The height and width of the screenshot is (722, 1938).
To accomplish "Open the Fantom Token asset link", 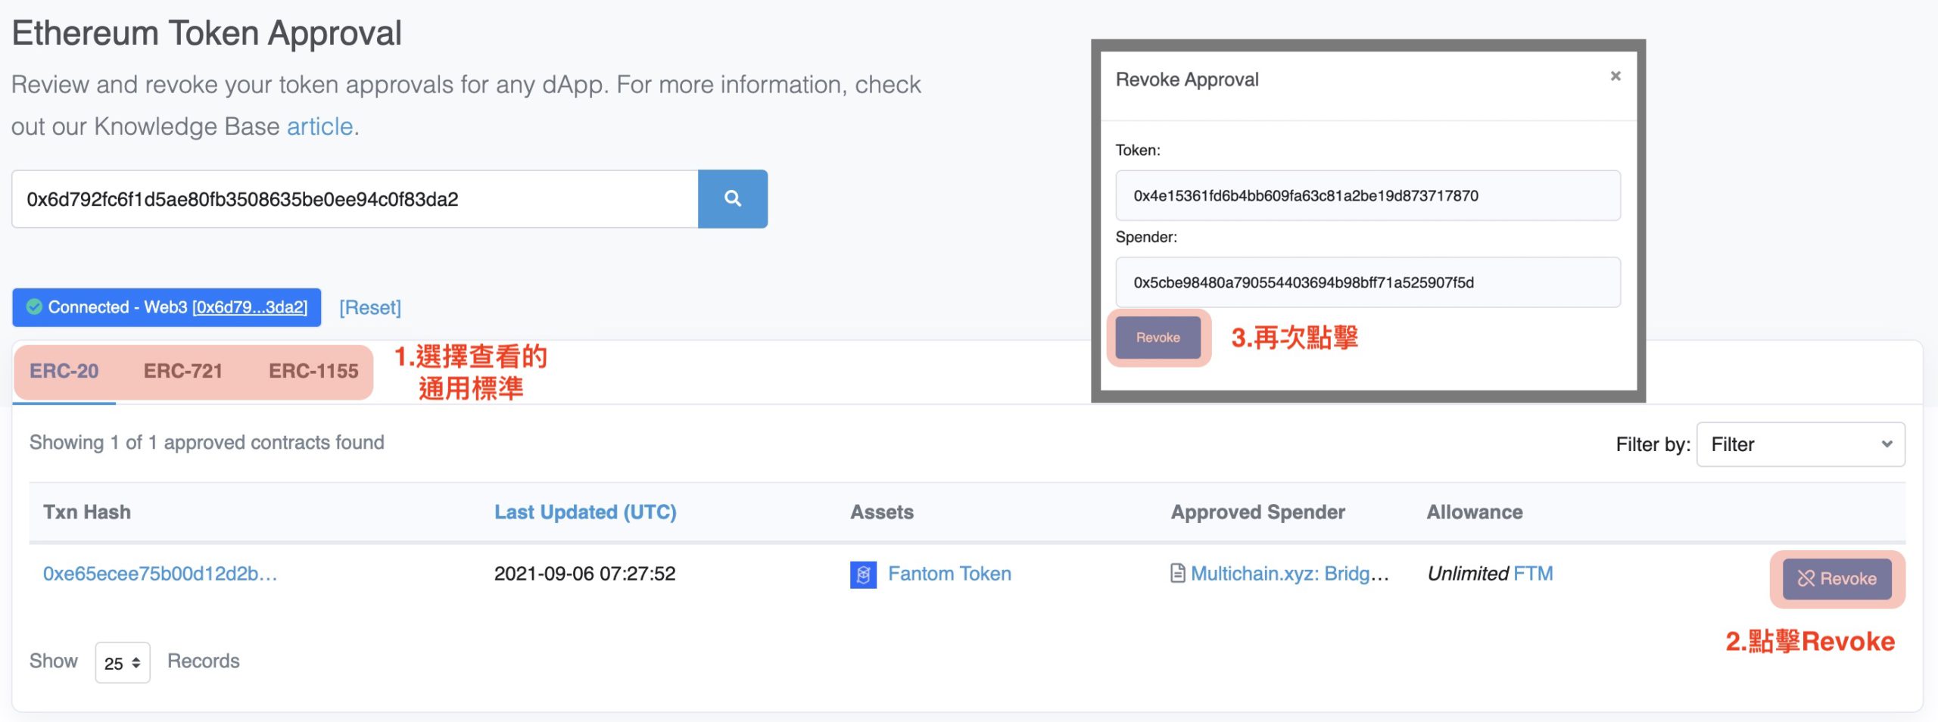I will click(949, 574).
